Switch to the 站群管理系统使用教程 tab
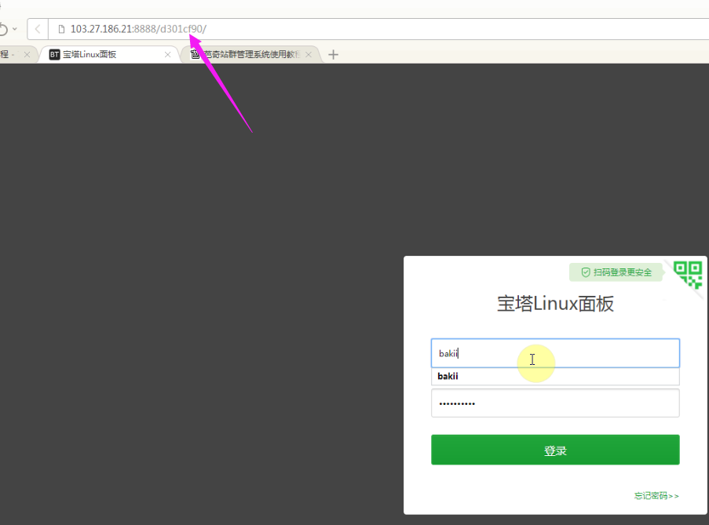The width and height of the screenshot is (709, 525). (x=251, y=55)
